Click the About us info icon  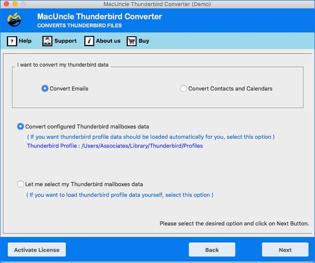point(89,41)
